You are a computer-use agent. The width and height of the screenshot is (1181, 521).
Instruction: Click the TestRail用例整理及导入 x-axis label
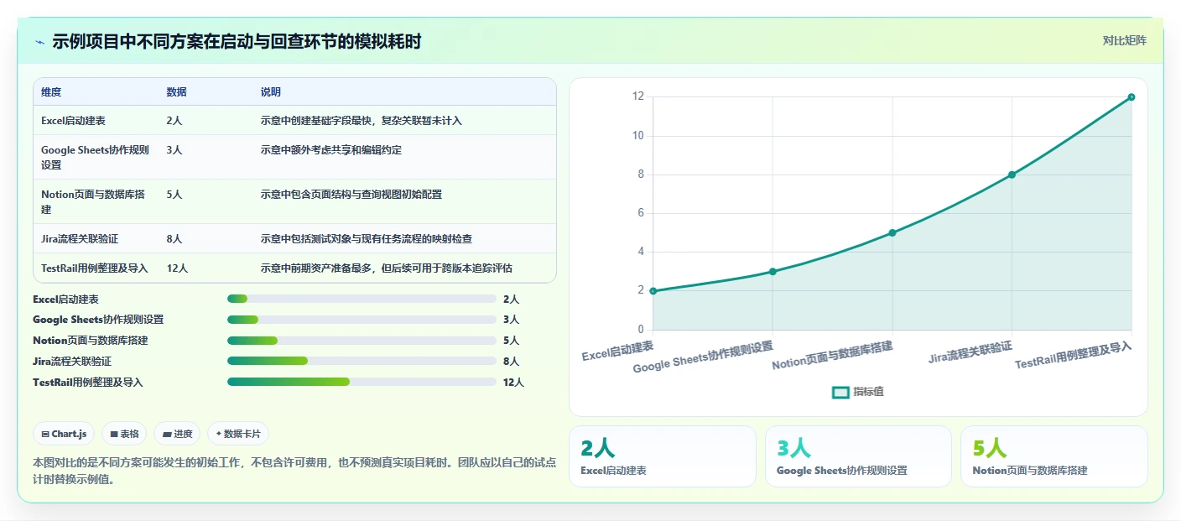click(x=1074, y=356)
